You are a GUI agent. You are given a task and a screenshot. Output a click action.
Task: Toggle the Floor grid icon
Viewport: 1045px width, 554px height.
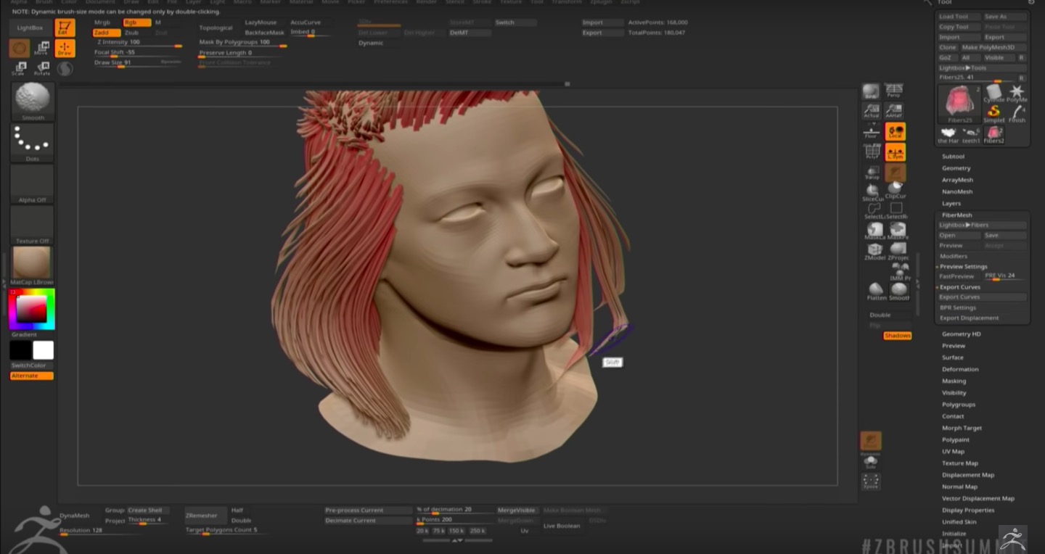click(x=870, y=131)
